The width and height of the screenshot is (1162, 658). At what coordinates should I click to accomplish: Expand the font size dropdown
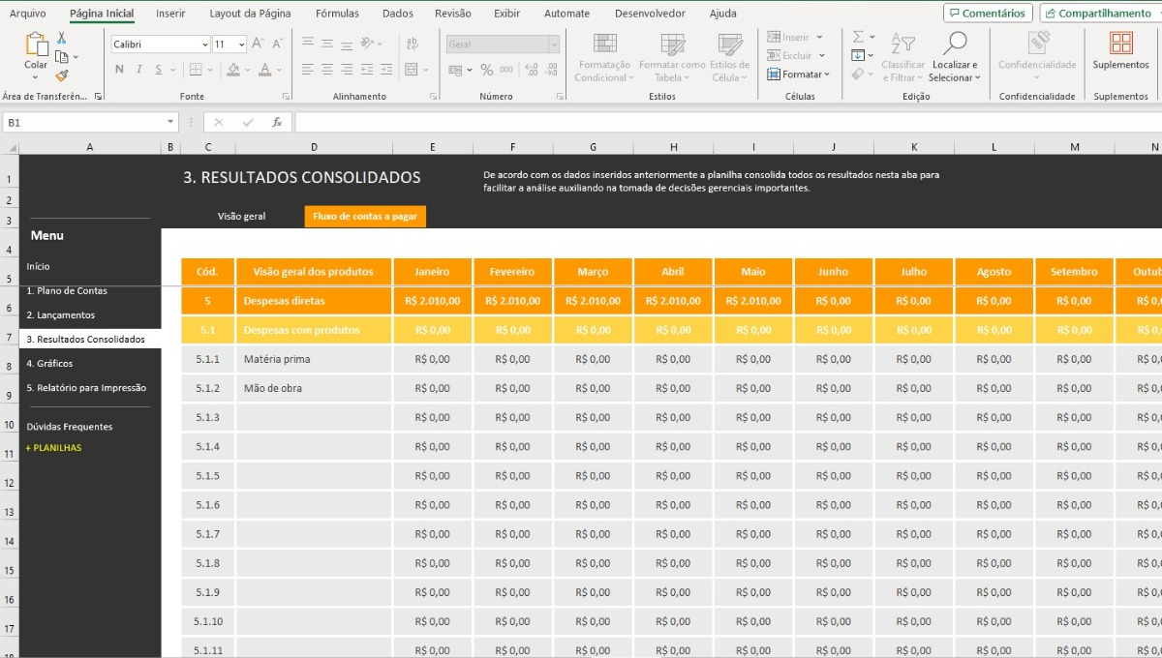(x=241, y=45)
